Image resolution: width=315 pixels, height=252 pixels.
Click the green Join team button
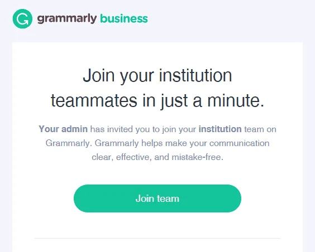tap(157, 198)
